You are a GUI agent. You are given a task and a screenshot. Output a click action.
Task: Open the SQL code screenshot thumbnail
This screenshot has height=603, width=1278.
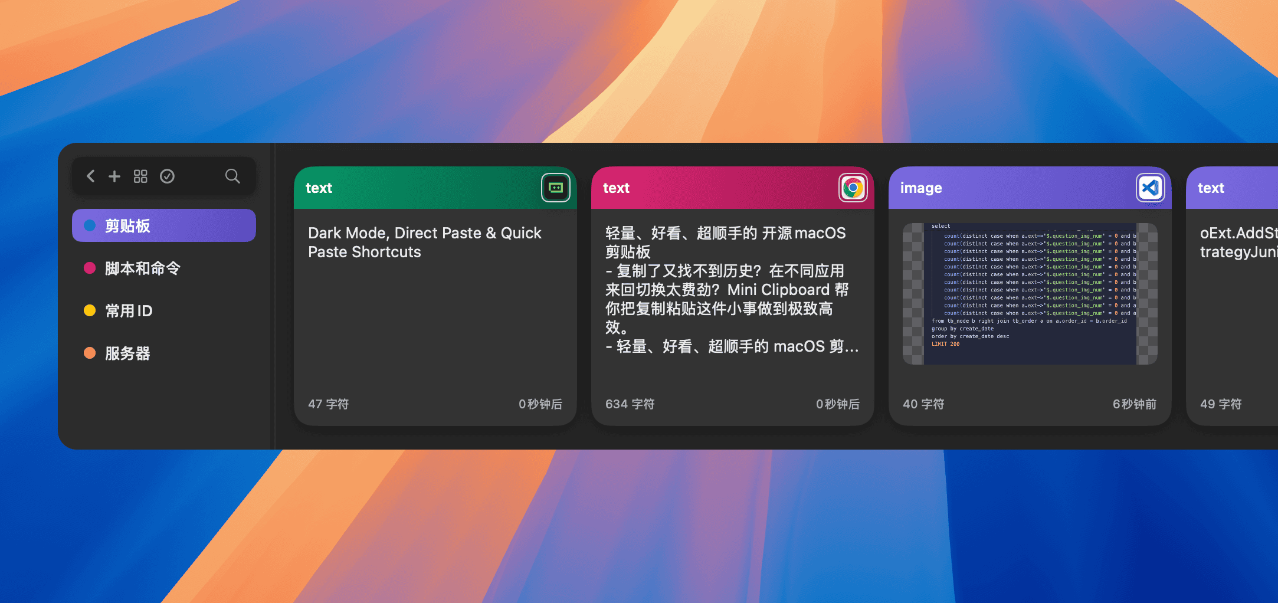(x=1029, y=293)
